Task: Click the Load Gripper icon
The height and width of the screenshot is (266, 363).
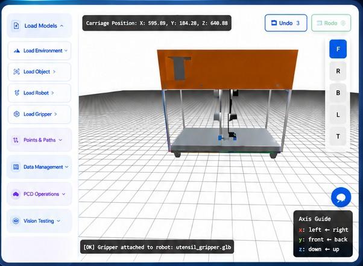Action: point(17,114)
